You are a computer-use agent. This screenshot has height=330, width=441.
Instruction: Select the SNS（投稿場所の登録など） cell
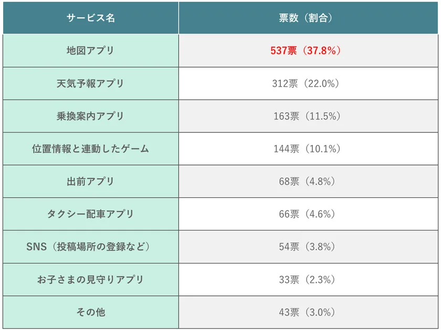90,247
